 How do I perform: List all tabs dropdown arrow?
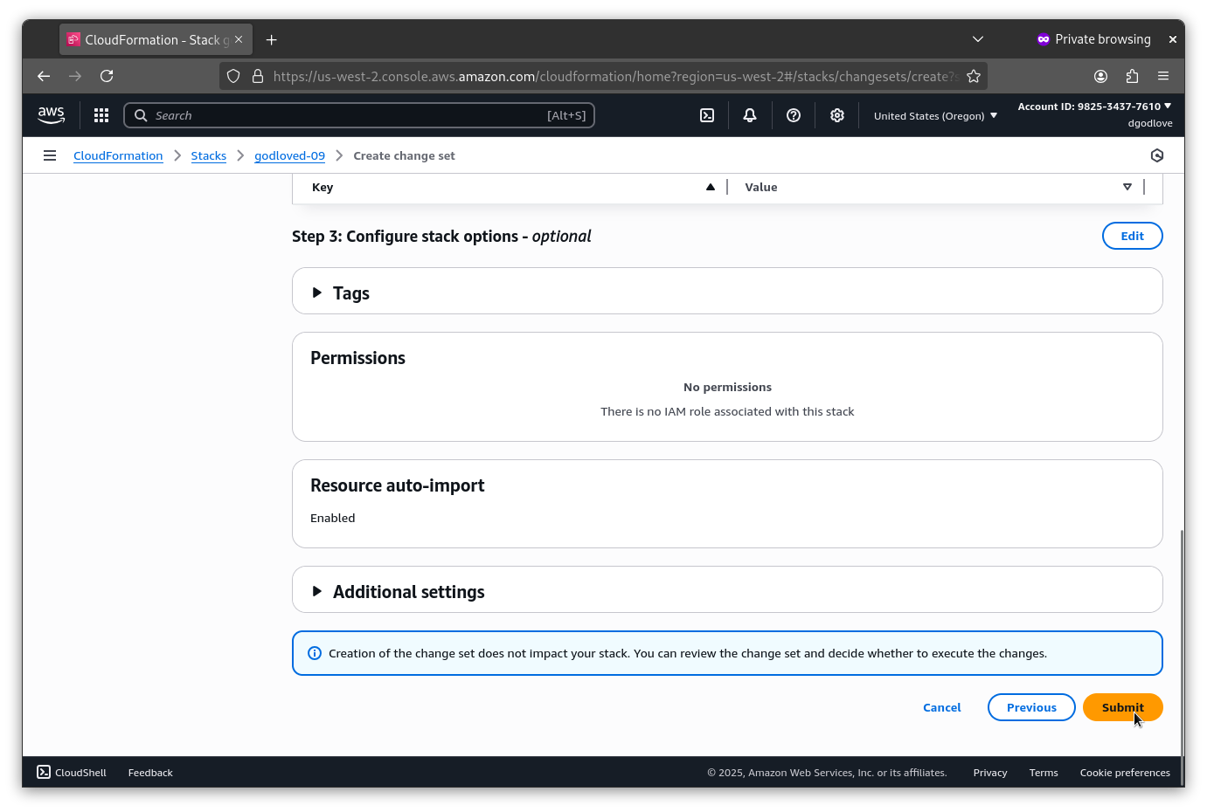pos(978,39)
